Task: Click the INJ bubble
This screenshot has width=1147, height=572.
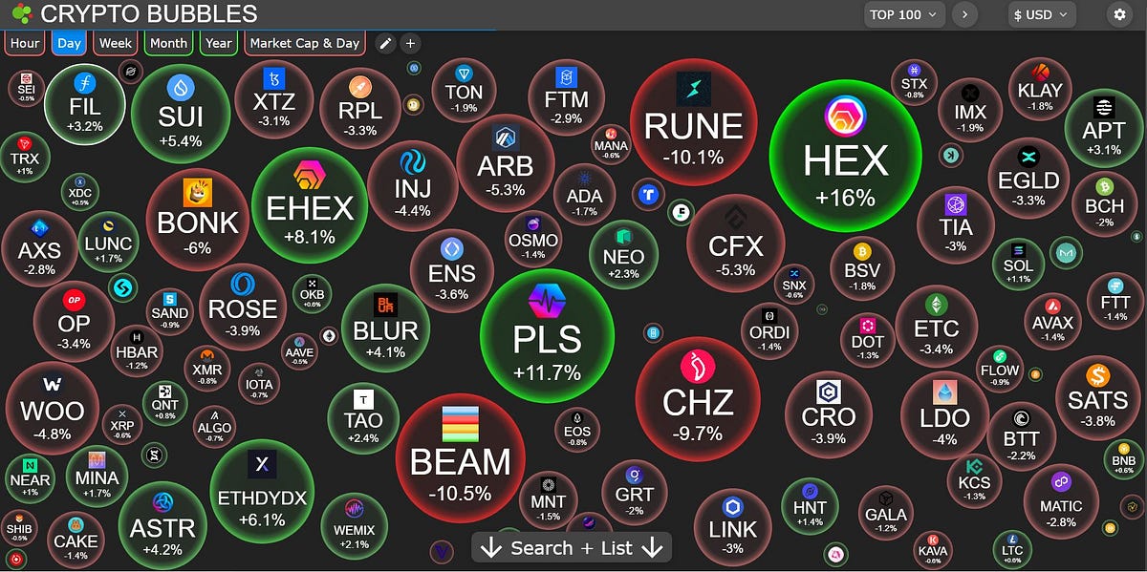Action: [413, 187]
